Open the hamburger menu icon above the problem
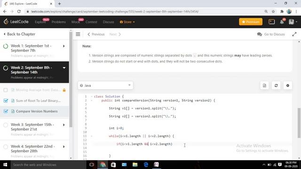301x169 pixels. pyautogui.click(x=78, y=34)
